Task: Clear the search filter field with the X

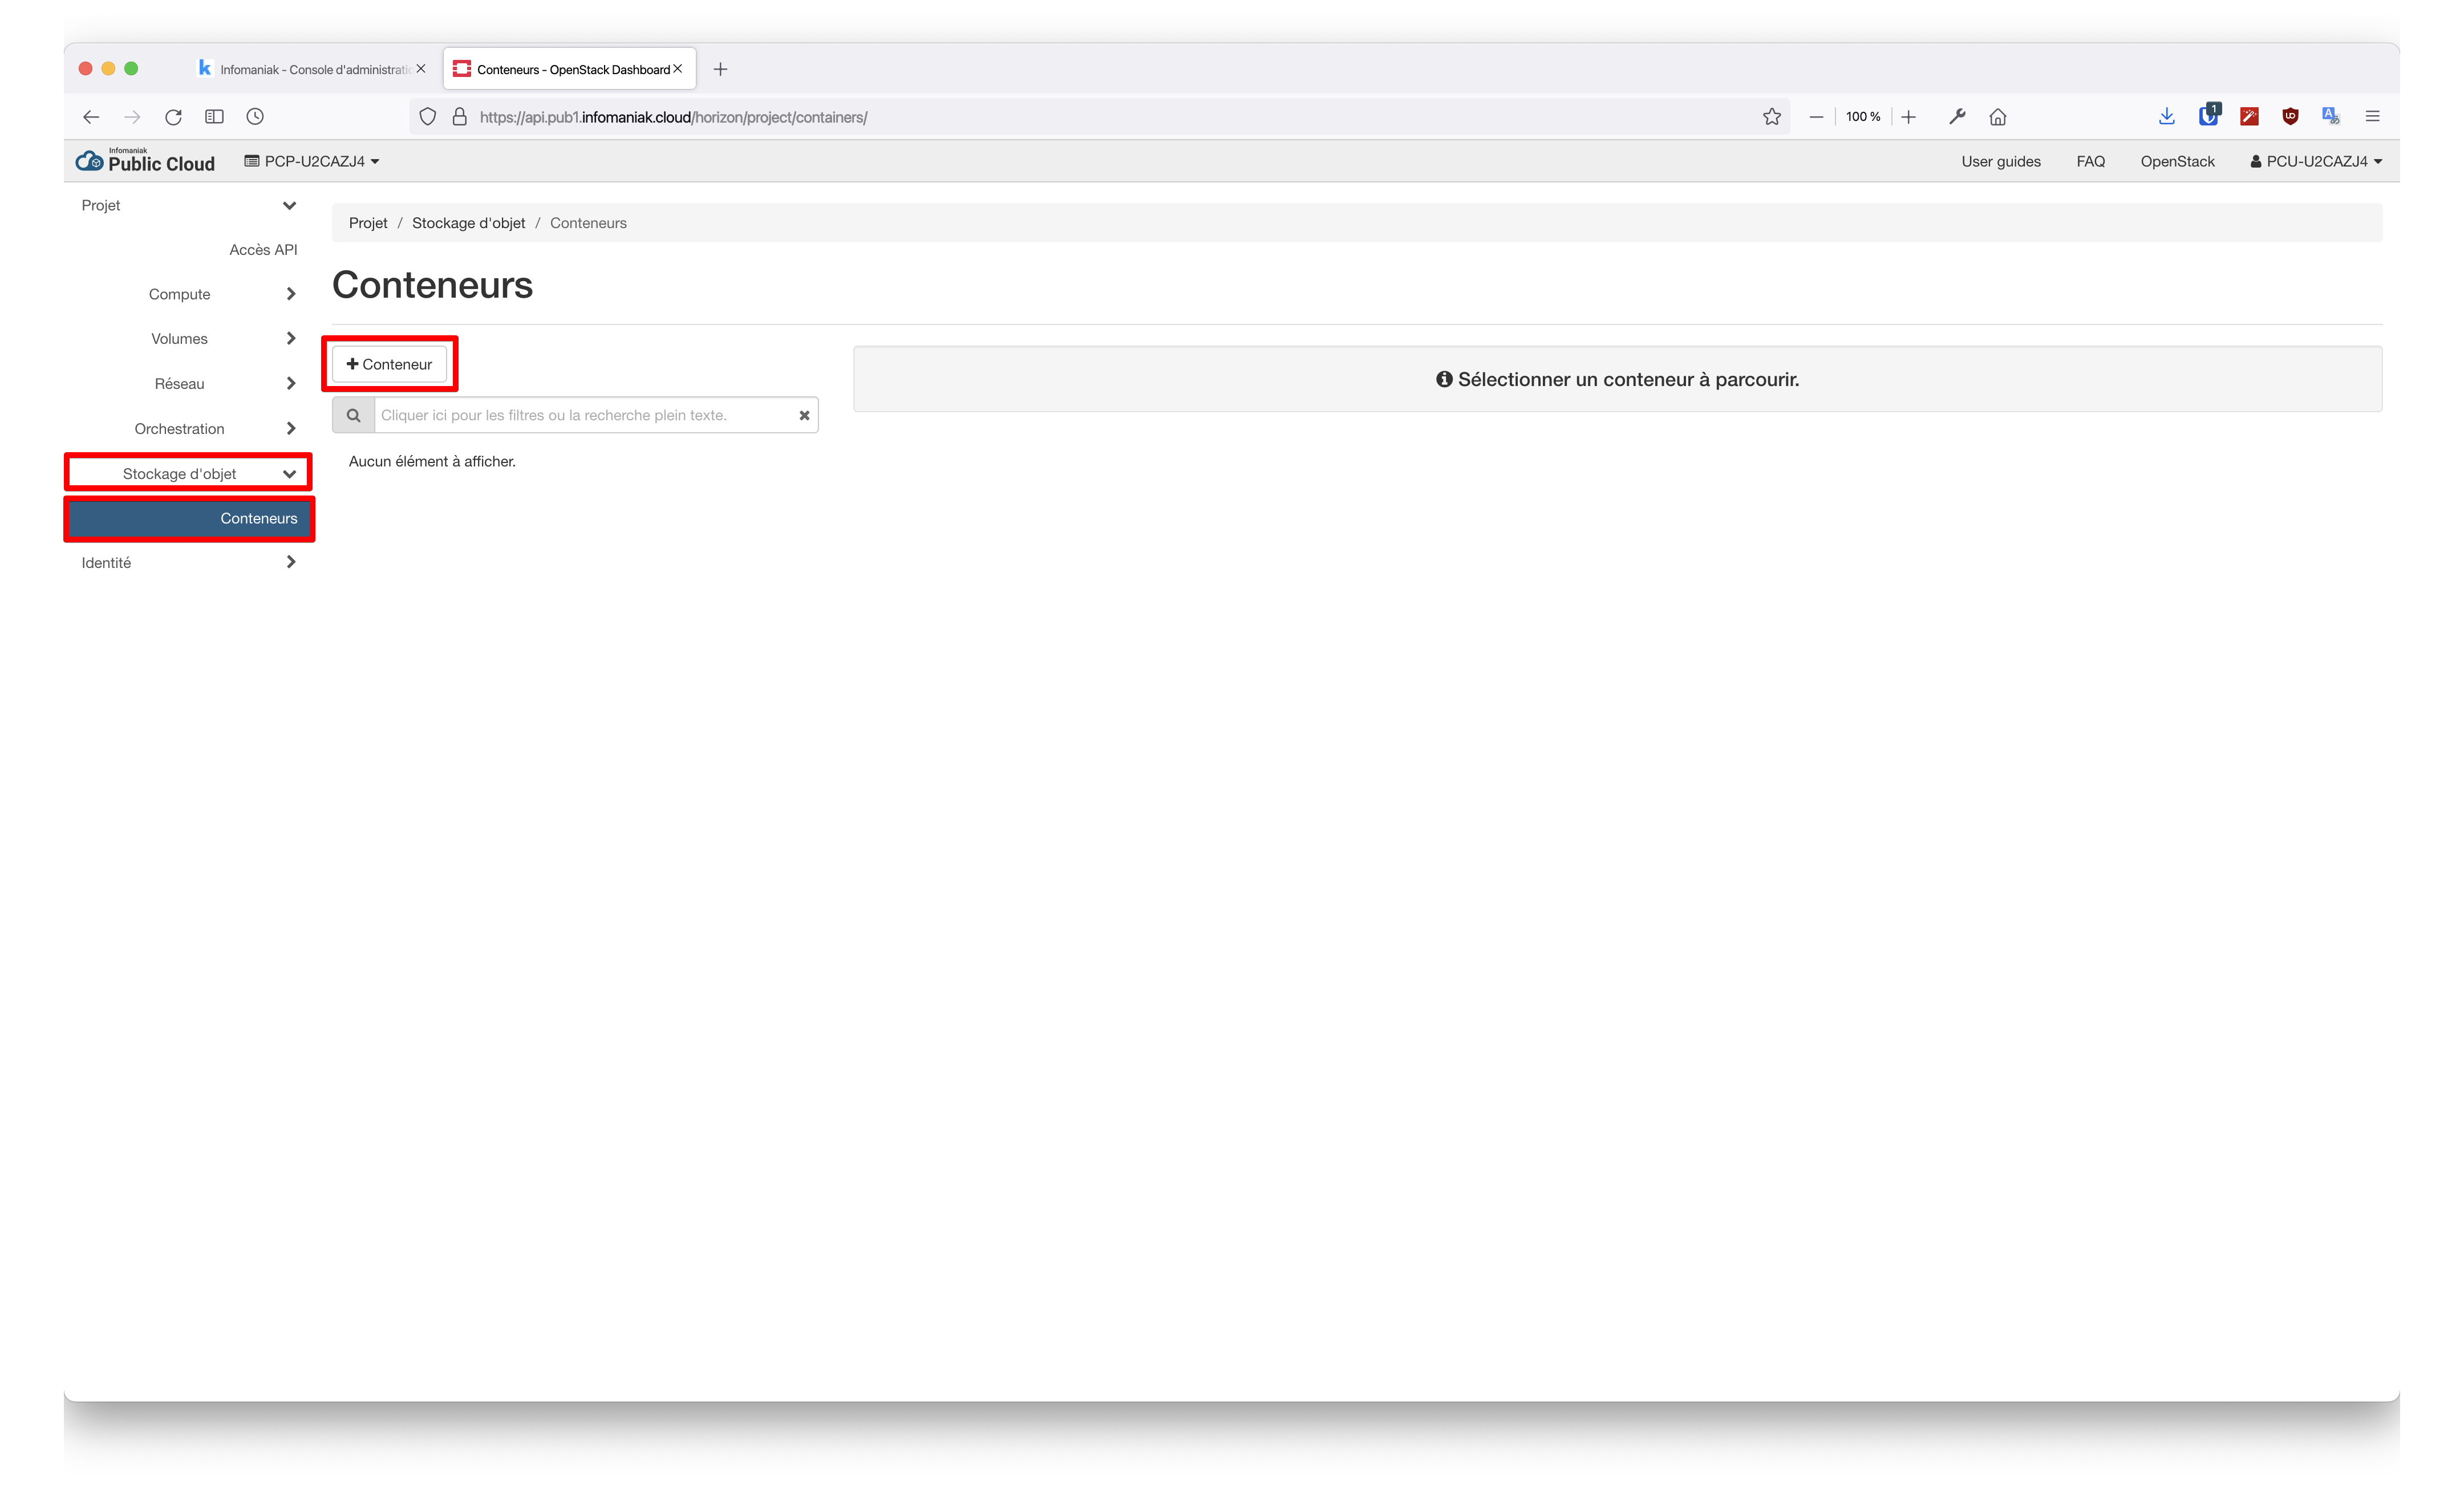Action: click(x=805, y=415)
